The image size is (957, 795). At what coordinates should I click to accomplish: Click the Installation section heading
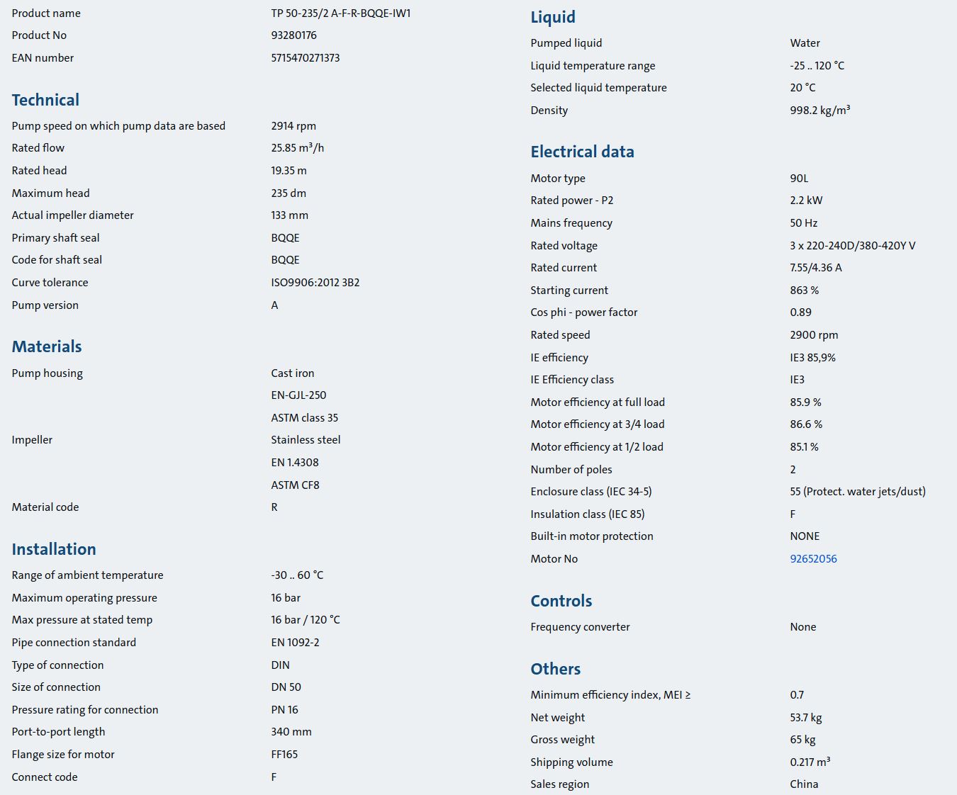[x=54, y=549]
